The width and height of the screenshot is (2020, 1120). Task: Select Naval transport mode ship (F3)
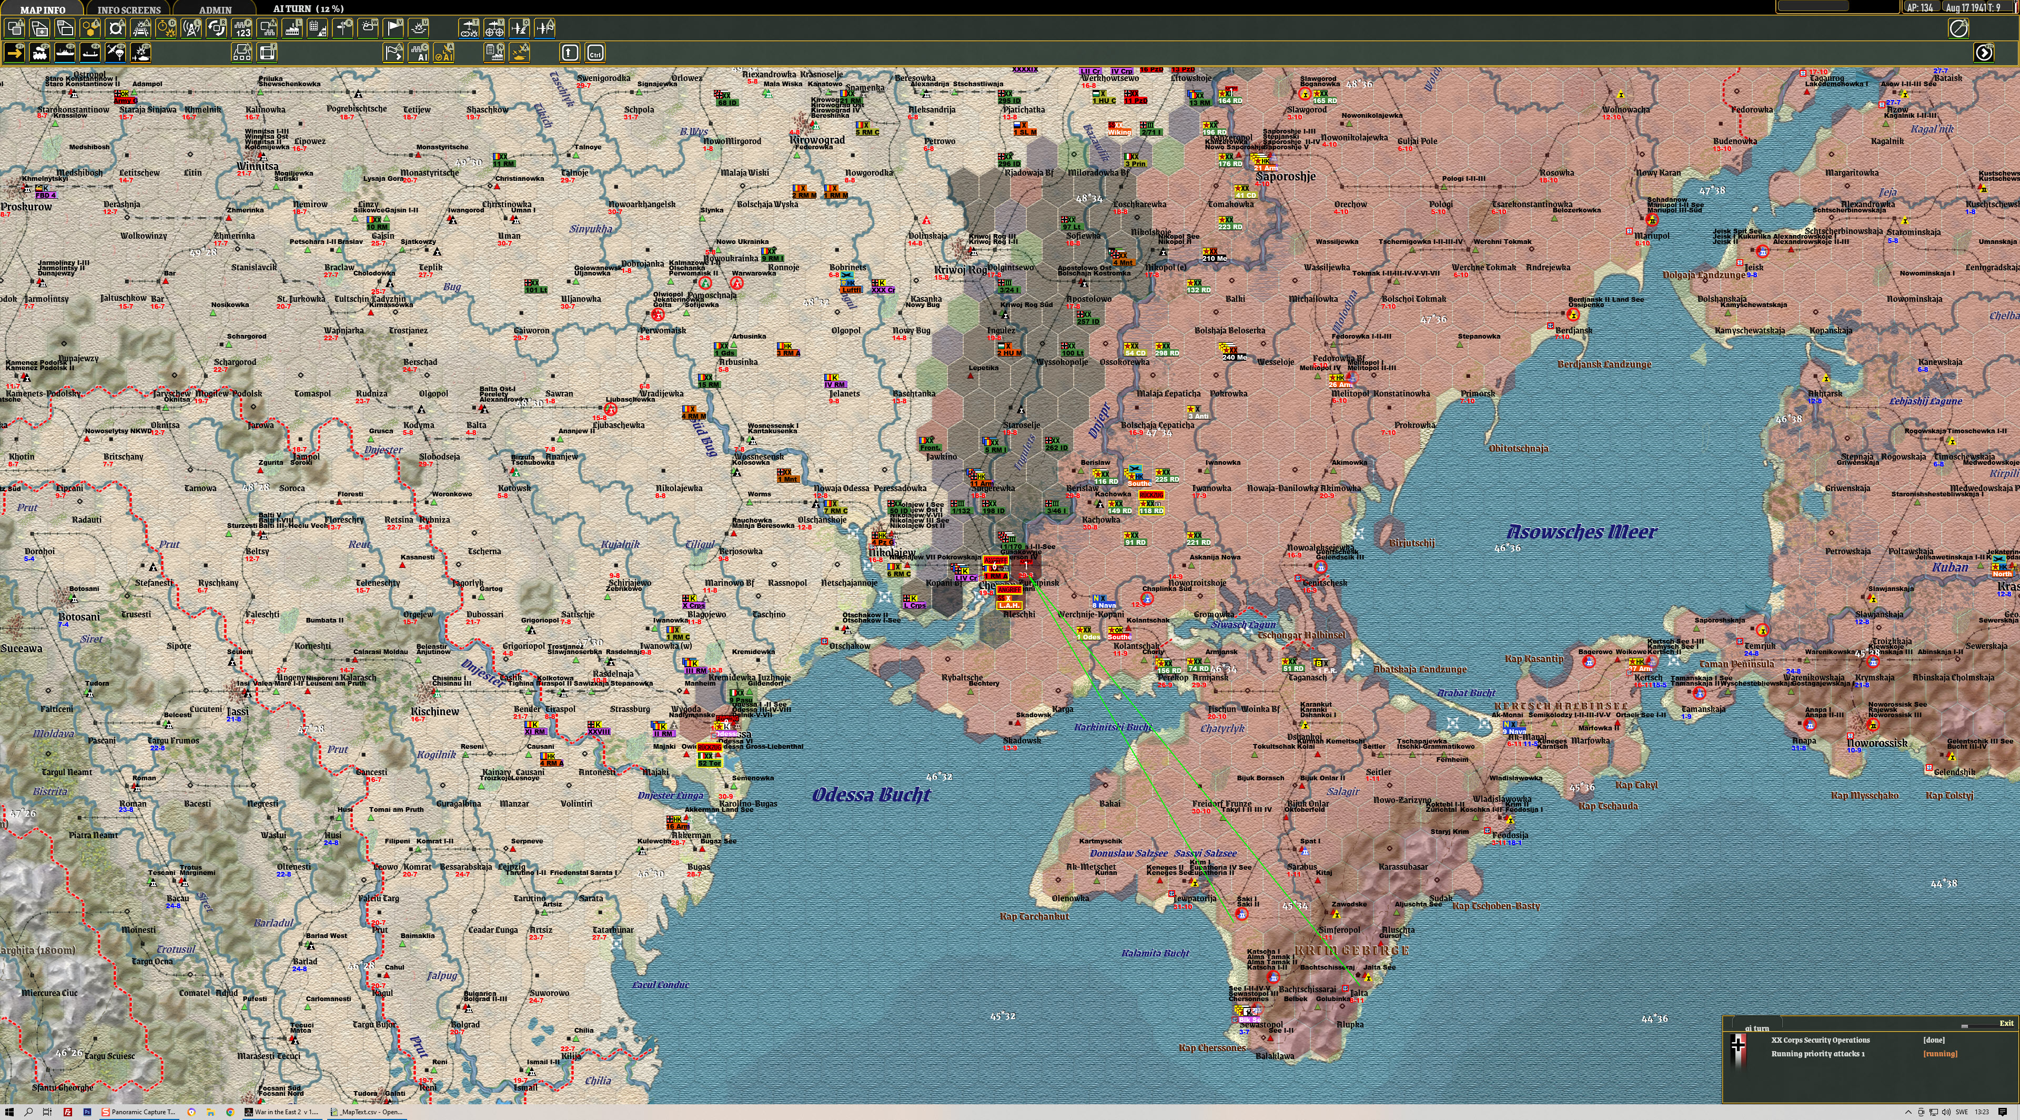[x=65, y=53]
